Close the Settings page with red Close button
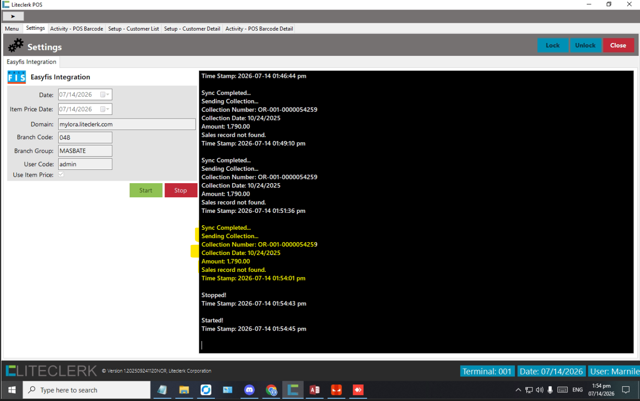This screenshot has height=401, width=640. point(618,45)
